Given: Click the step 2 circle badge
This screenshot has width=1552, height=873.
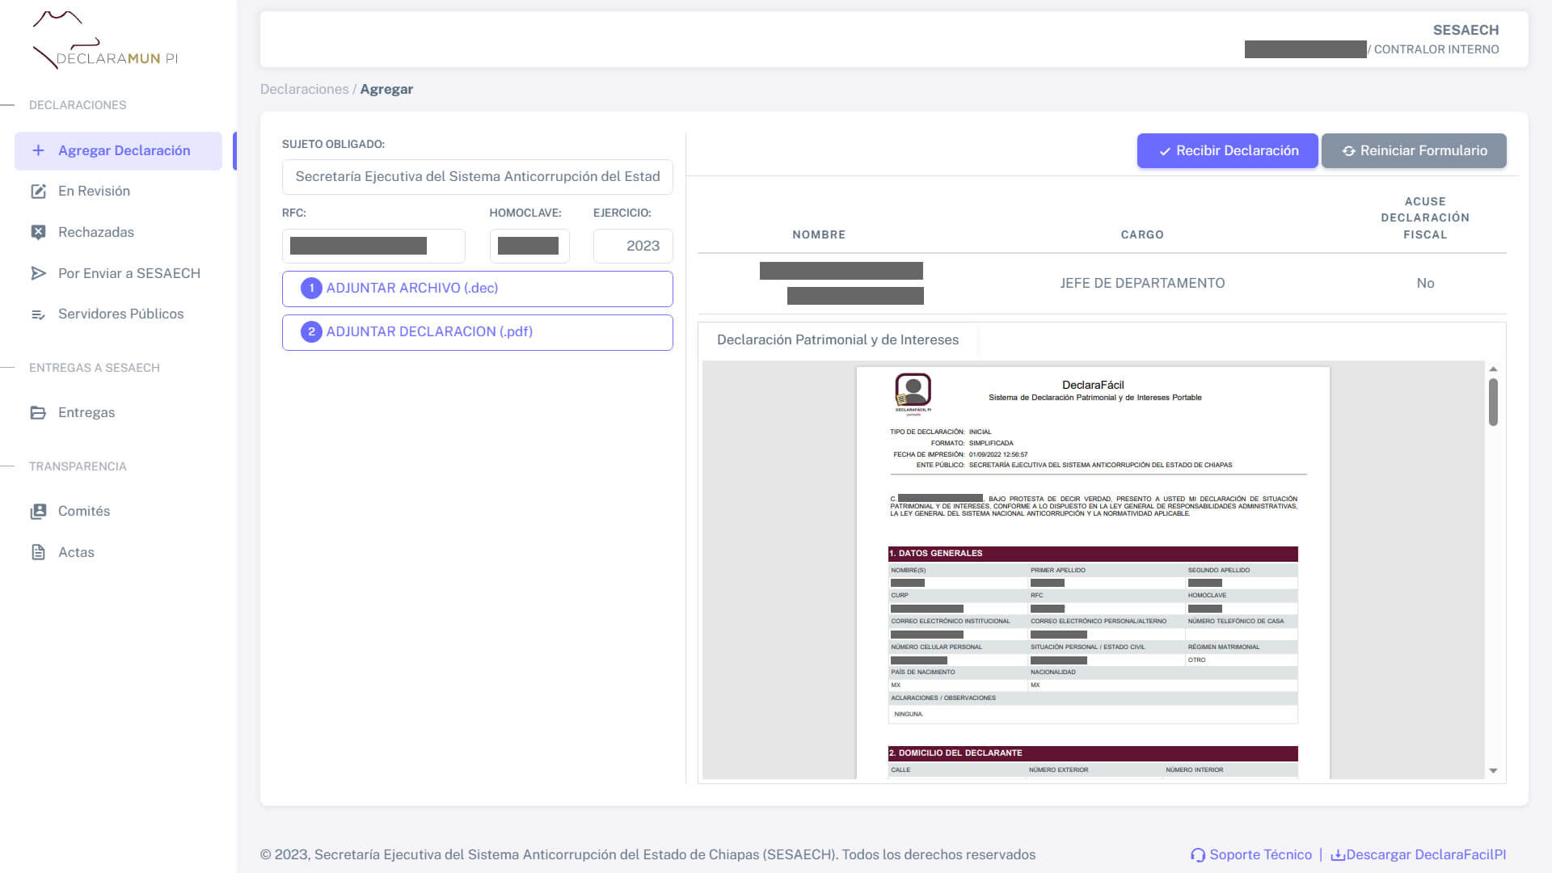Looking at the screenshot, I should pyautogui.click(x=311, y=332).
